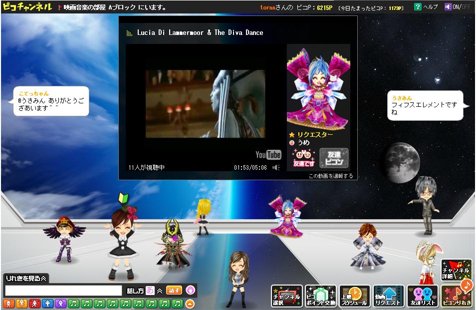Open the チャンネル選択 channel select button
Screen dimensions: 476x310
(286, 296)
